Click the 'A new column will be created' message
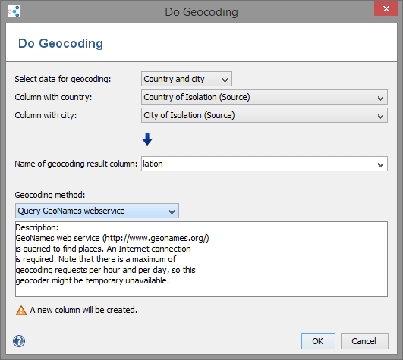Screen dimensions: 403x360 tap(83, 310)
